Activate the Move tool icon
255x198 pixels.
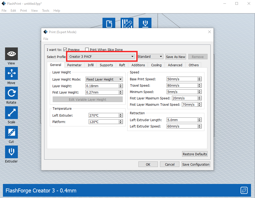click(11, 73)
